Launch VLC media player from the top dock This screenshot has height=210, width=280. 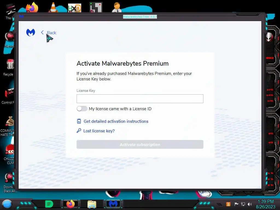point(53,7)
